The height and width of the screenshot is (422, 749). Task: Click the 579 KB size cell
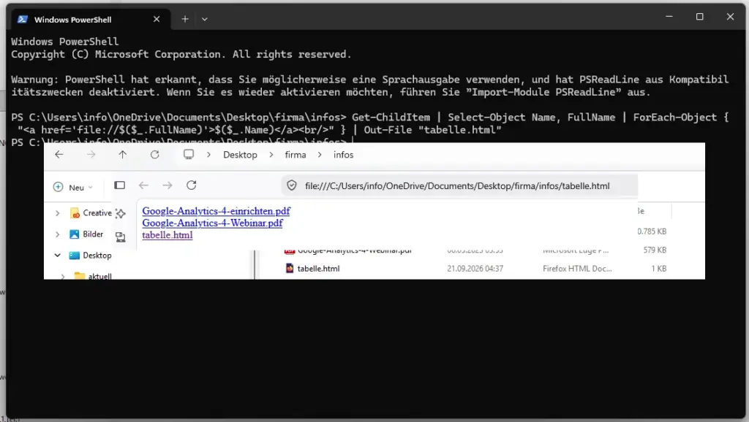(655, 250)
